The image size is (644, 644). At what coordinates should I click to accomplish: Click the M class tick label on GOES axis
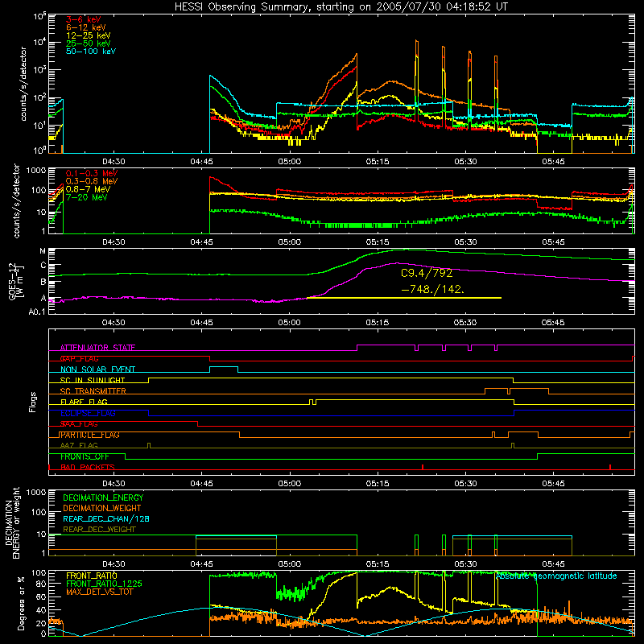43,251
